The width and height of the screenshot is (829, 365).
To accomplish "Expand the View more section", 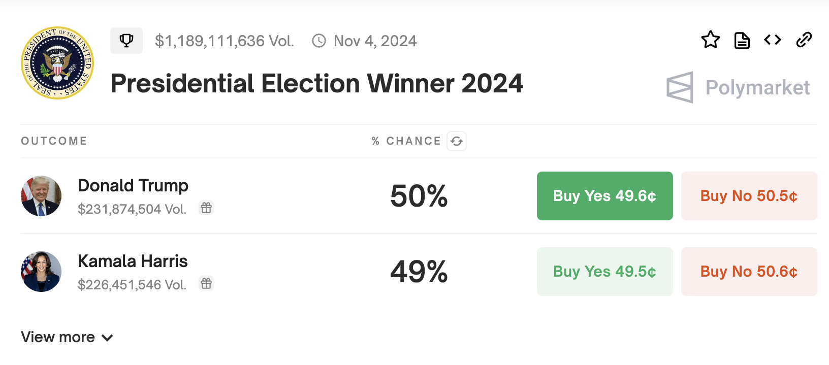I will tap(58, 337).
